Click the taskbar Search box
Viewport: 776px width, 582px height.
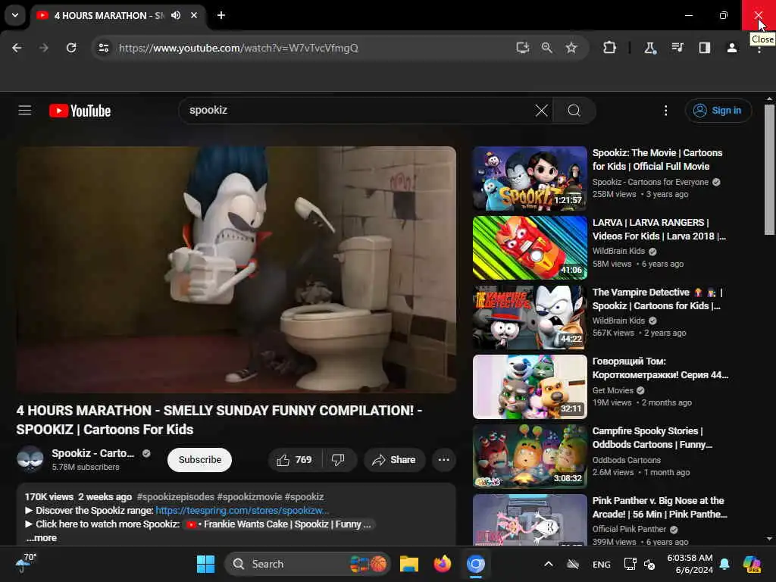[x=308, y=564]
